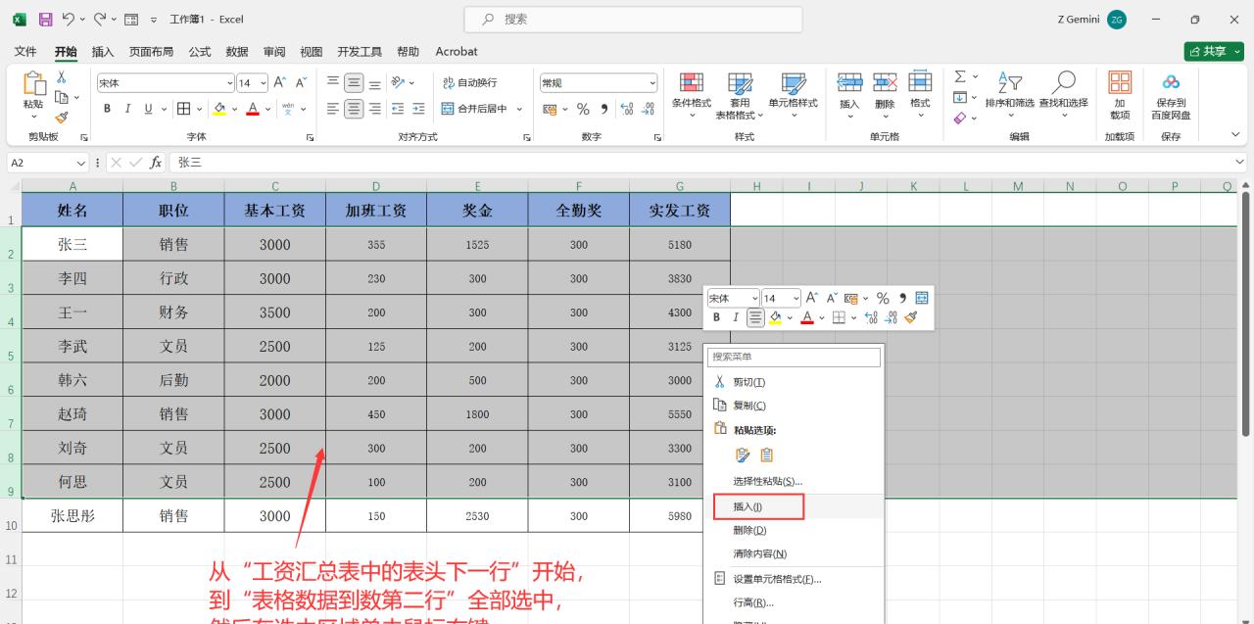The image size is (1254, 624).
Task: Decrease font size with ribbon A-down icon
Action: coord(302,83)
